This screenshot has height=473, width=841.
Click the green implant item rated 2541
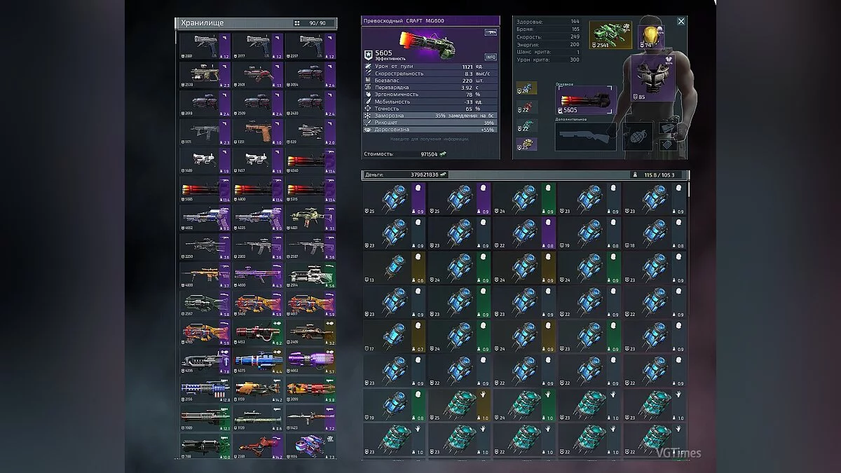pos(610,35)
